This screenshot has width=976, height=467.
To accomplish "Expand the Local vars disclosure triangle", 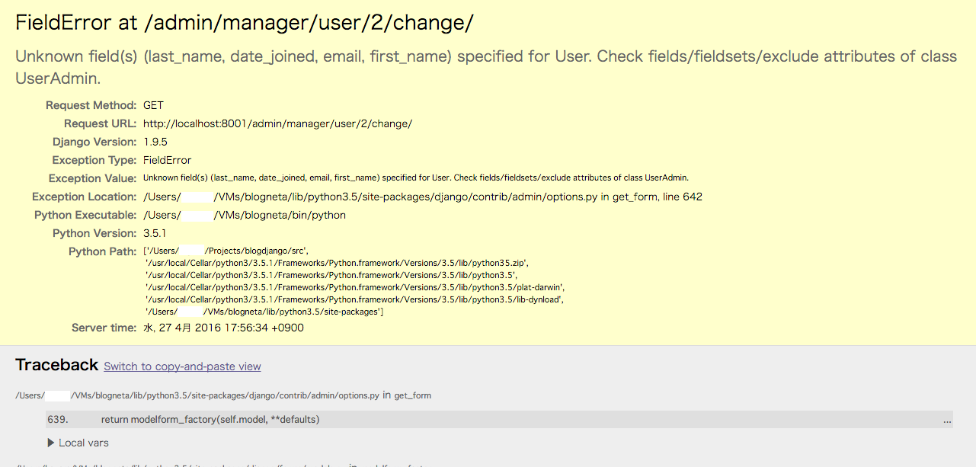I will coord(51,443).
